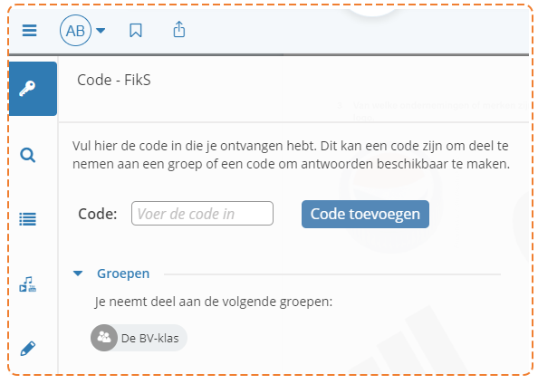Select the pencil notes tool in sidebar

click(x=28, y=349)
